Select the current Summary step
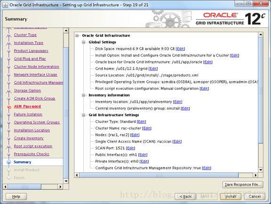Image resolution: width=271 pixels, height=204 pixels. pyautogui.click(x=23, y=162)
